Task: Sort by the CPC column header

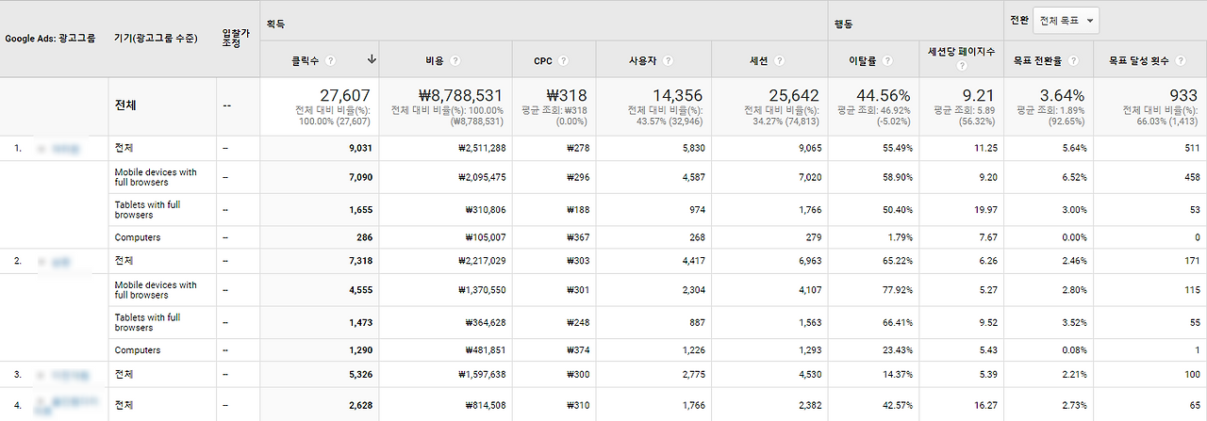Action: pos(543,60)
